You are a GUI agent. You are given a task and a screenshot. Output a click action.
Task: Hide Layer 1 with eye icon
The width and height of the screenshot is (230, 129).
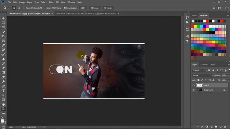pyautogui.click(x=193, y=85)
